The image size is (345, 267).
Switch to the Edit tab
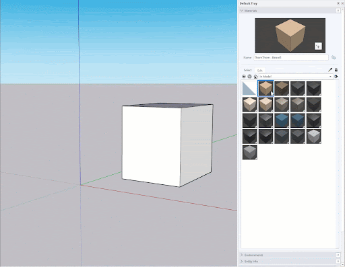[x=260, y=71]
